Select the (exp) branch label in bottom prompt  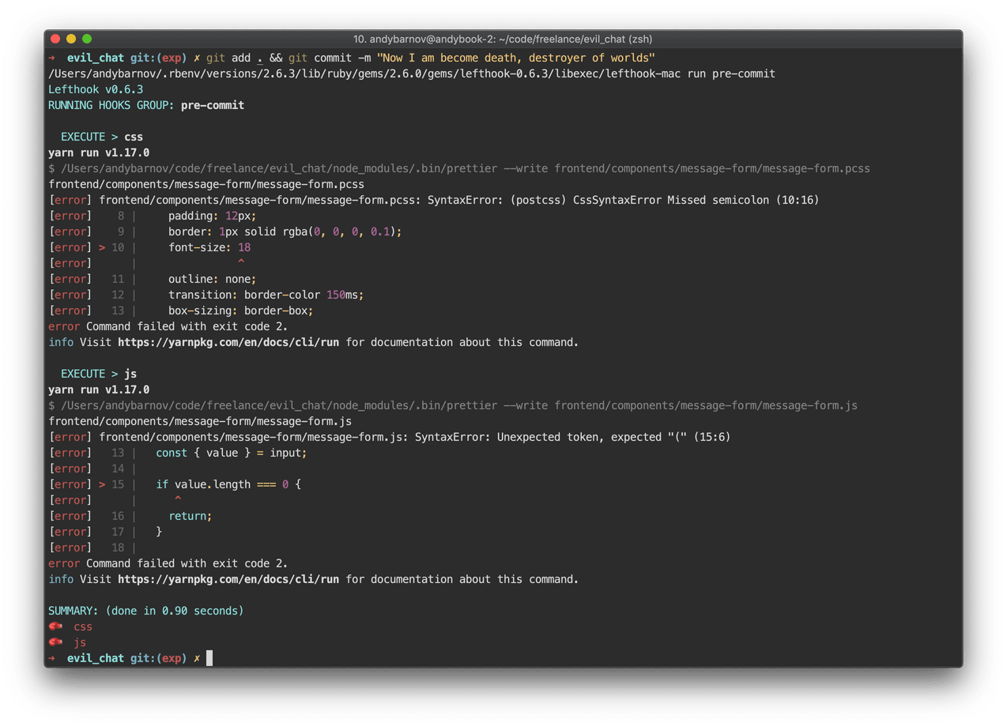tap(172, 657)
